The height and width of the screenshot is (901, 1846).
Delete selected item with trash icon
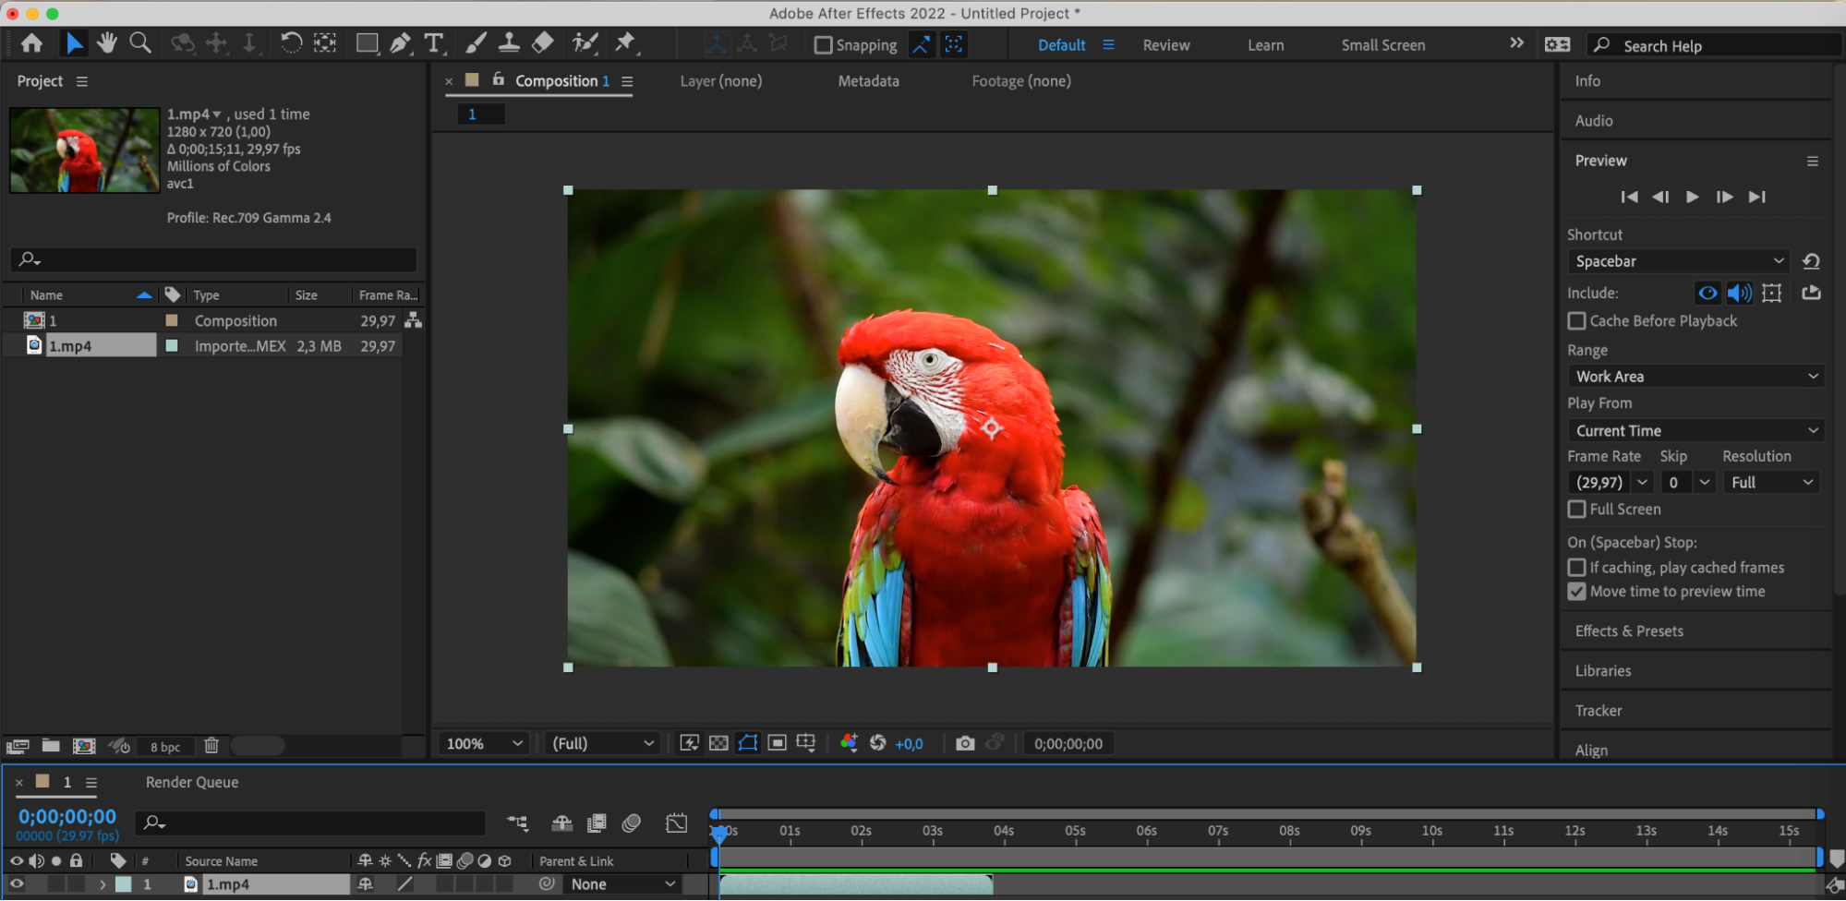[211, 746]
